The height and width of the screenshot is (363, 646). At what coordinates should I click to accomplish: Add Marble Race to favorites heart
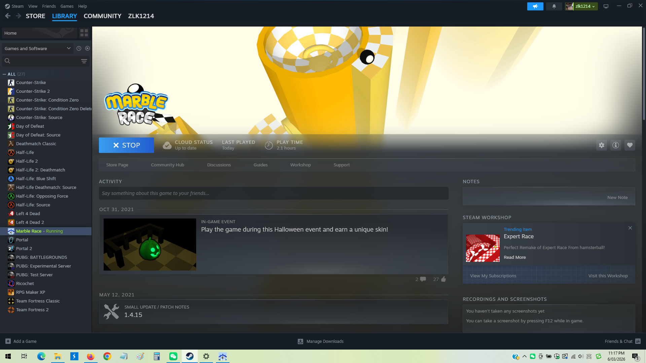[630, 145]
